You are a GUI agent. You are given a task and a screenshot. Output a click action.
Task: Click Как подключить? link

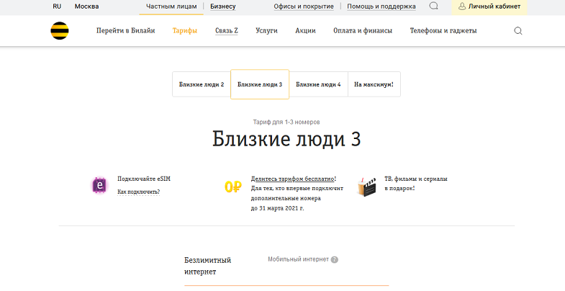coord(138,192)
